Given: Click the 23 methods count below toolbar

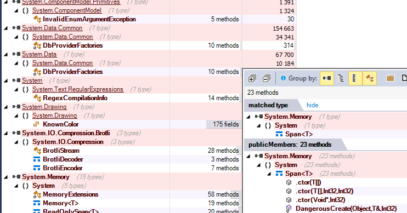Looking at the screenshot, I should 263,93.
